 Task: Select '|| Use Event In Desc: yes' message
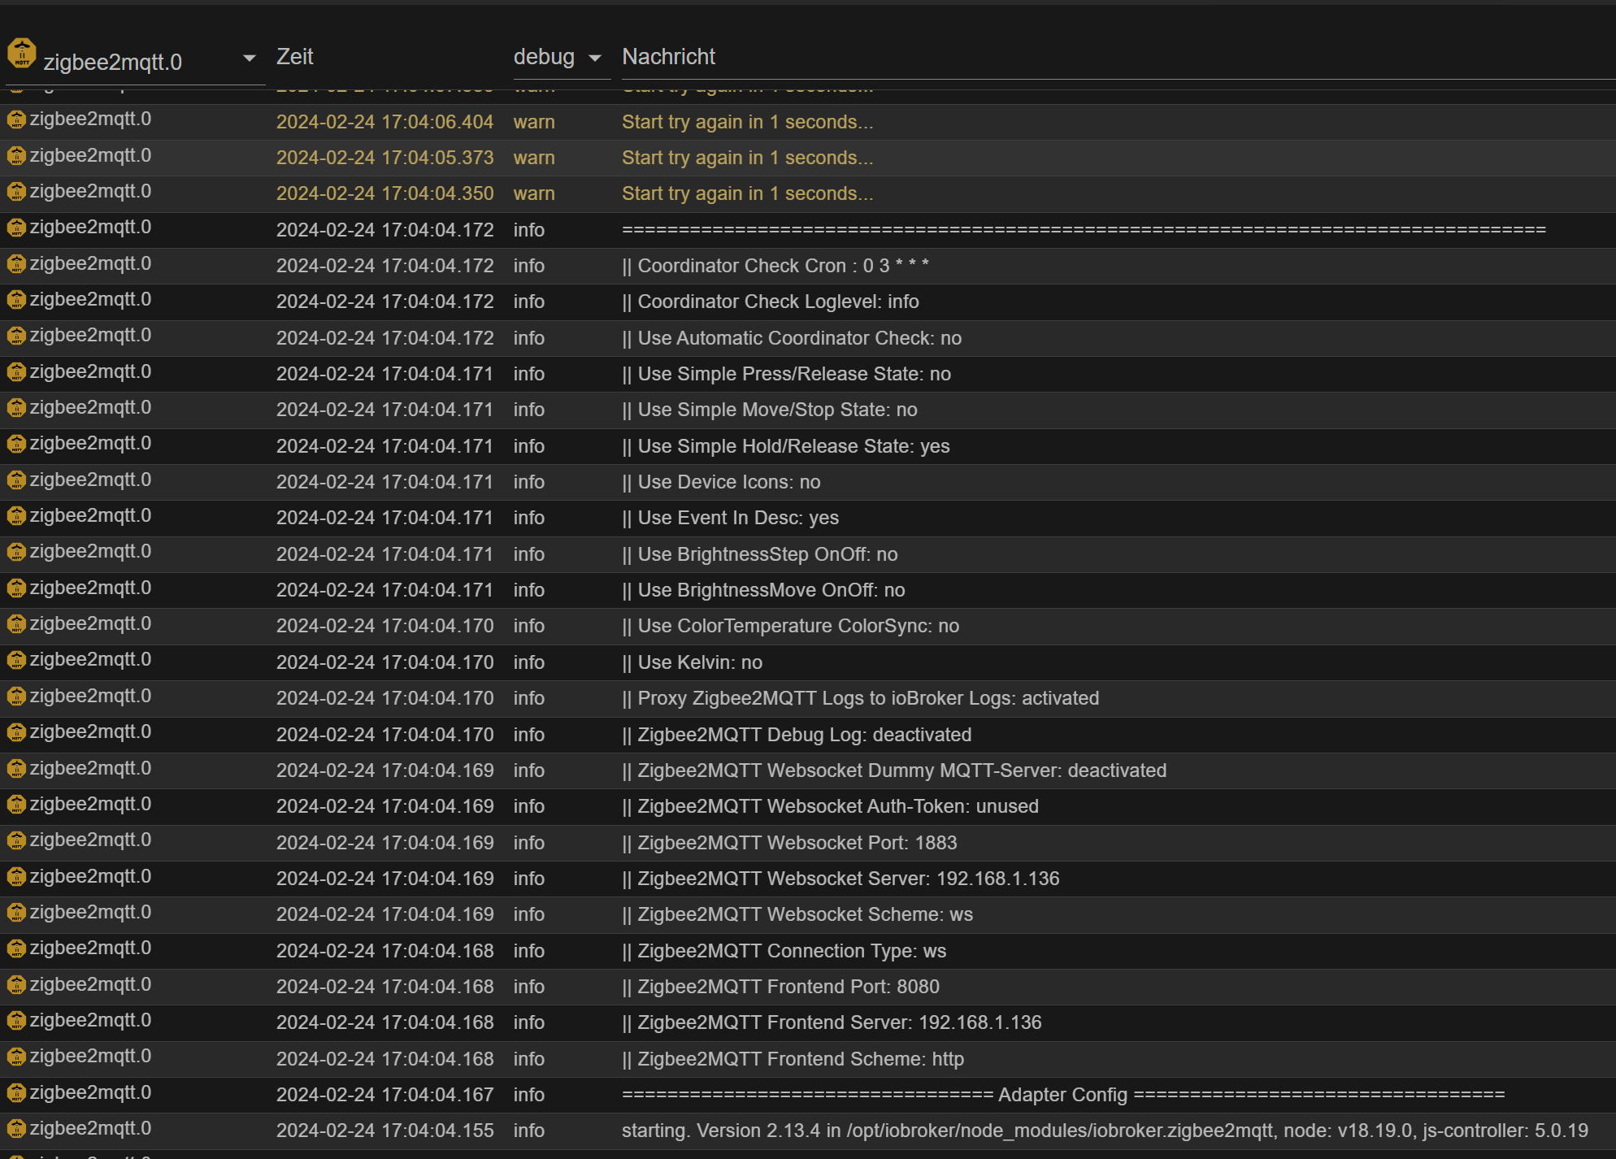coord(730,518)
